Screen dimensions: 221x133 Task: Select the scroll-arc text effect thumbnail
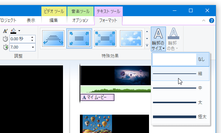(x=53, y=38)
